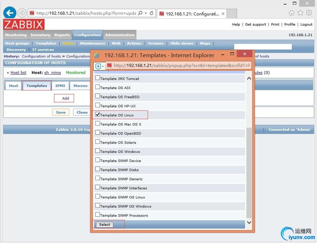317x243 pixels.
Task: Click the browser back arrow button
Action: (x=9, y=13)
